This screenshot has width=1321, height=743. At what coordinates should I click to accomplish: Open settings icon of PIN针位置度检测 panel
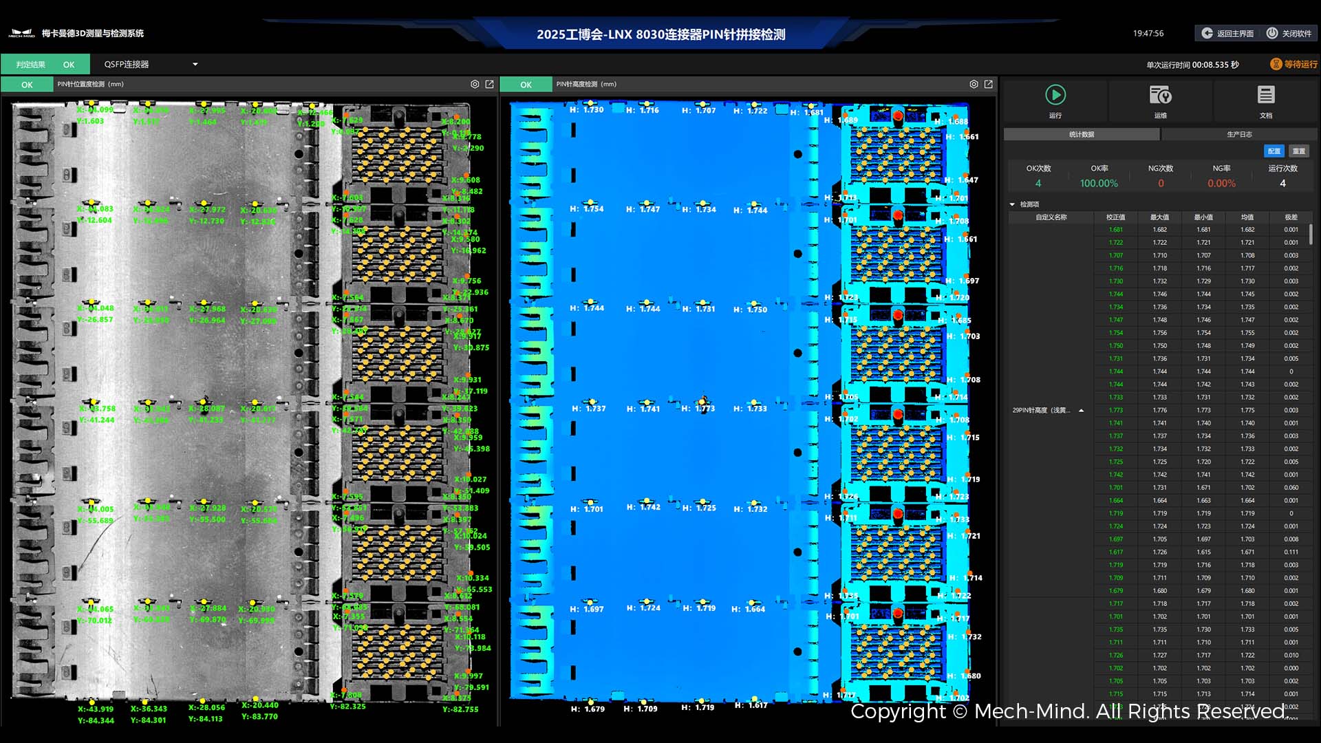[475, 84]
